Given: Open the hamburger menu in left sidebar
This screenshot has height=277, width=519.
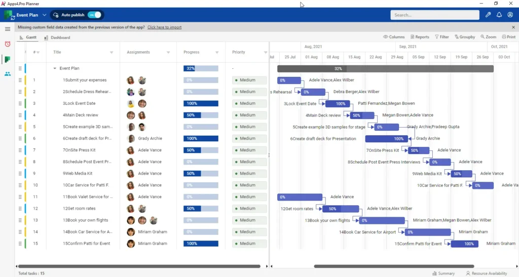Looking at the screenshot, I should click(8, 29).
